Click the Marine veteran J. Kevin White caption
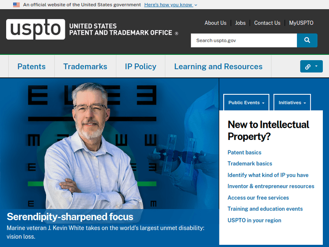 [106, 232]
